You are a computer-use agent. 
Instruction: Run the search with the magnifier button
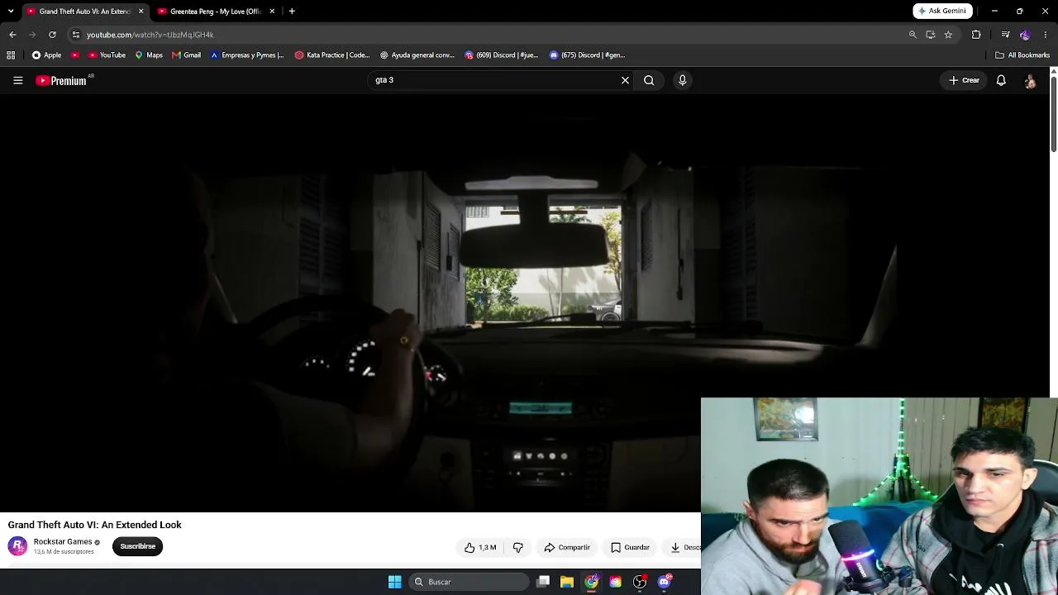click(649, 80)
